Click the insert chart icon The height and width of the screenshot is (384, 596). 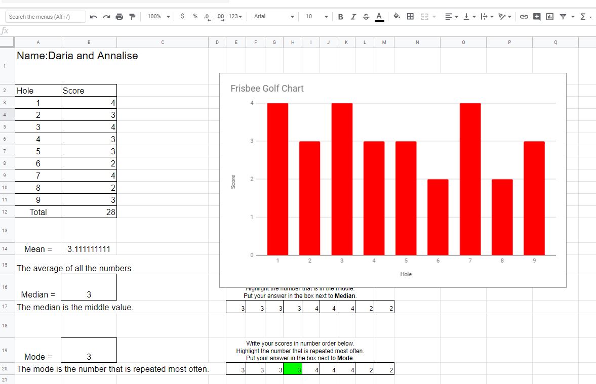coord(549,17)
